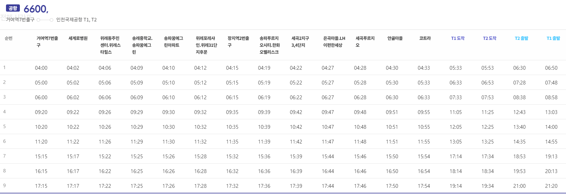Click the 06:50 T1 departure time
566x195 pixels.
coord(551,68)
